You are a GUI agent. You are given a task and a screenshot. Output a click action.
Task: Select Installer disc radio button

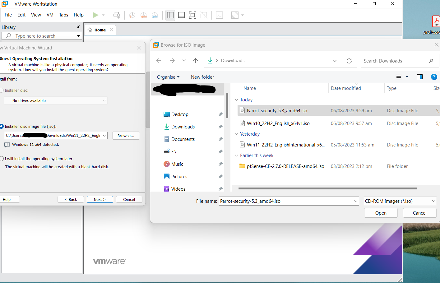coord(2,90)
